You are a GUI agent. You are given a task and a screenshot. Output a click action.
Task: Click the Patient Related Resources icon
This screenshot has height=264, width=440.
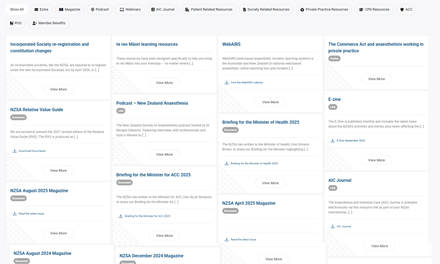tap(187, 9)
